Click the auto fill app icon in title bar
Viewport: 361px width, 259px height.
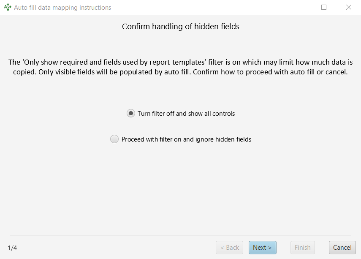(x=8, y=7)
